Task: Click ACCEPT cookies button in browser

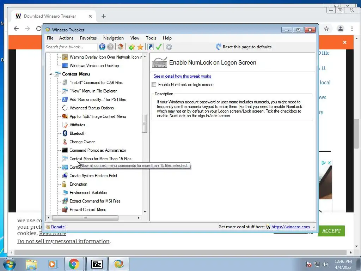Action: click(x=331, y=231)
